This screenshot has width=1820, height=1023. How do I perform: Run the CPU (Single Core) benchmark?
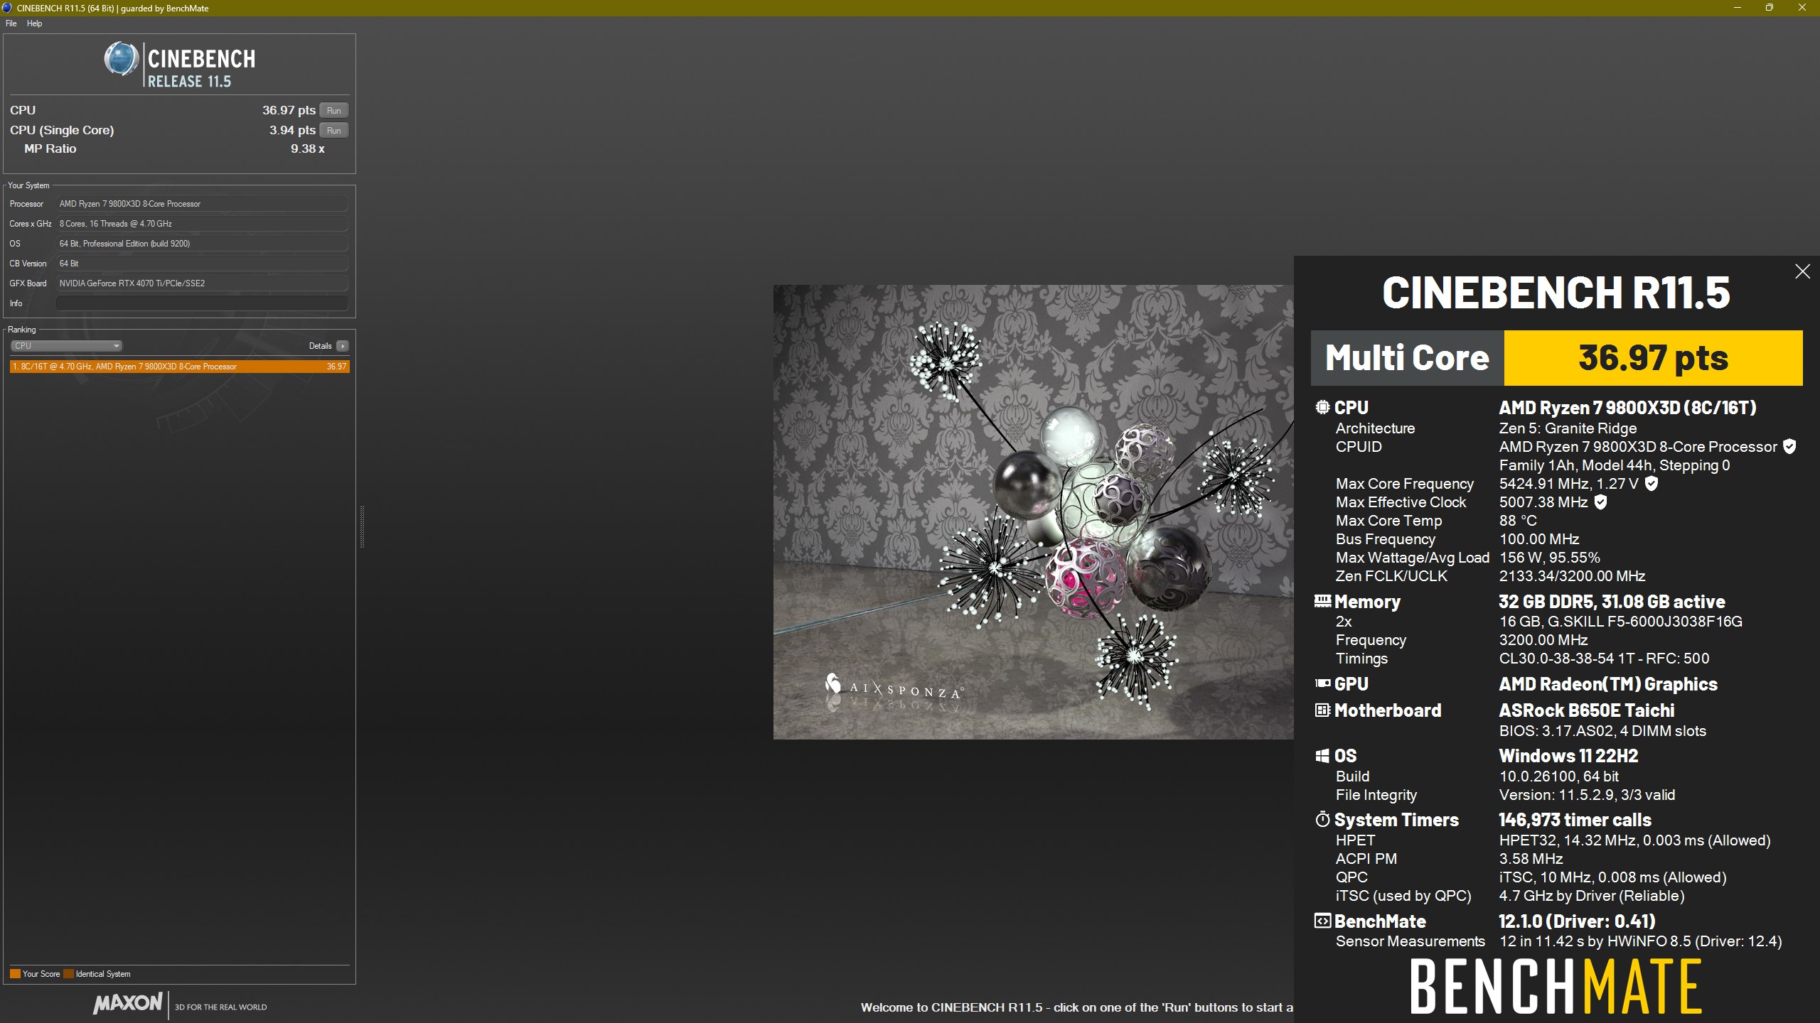334,130
